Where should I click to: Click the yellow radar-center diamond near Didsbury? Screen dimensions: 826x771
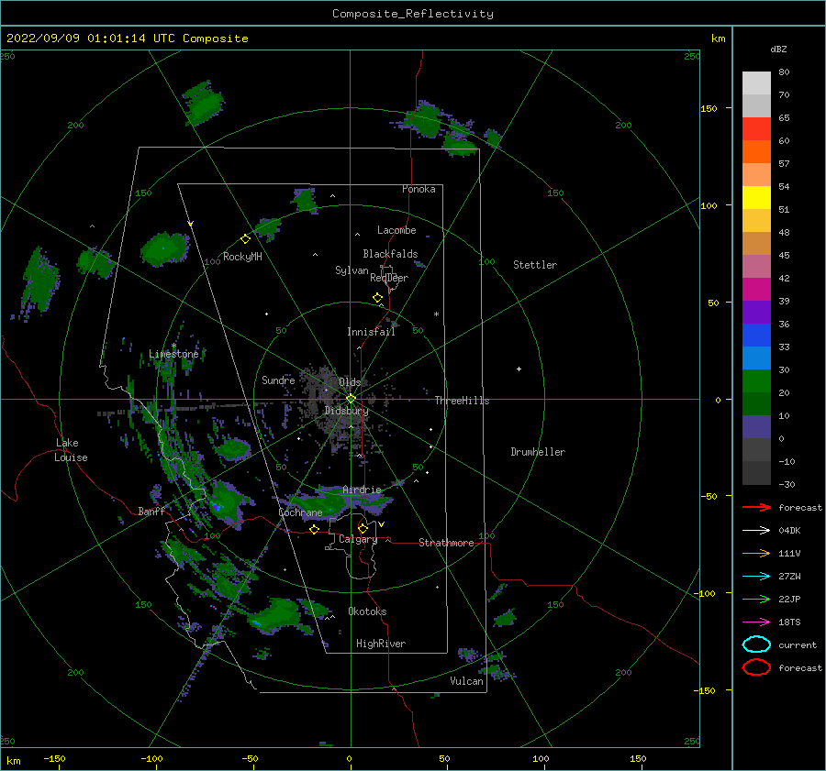point(351,399)
